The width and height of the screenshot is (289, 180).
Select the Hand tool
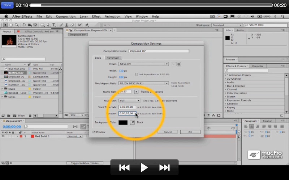tap(11, 25)
